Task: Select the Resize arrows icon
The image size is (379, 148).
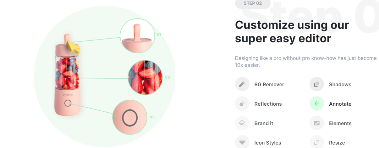Action: tap(317, 142)
